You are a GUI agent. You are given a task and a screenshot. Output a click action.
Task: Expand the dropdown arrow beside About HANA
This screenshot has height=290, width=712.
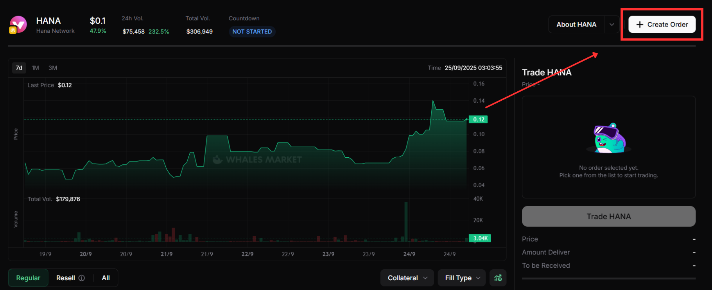tap(612, 24)
